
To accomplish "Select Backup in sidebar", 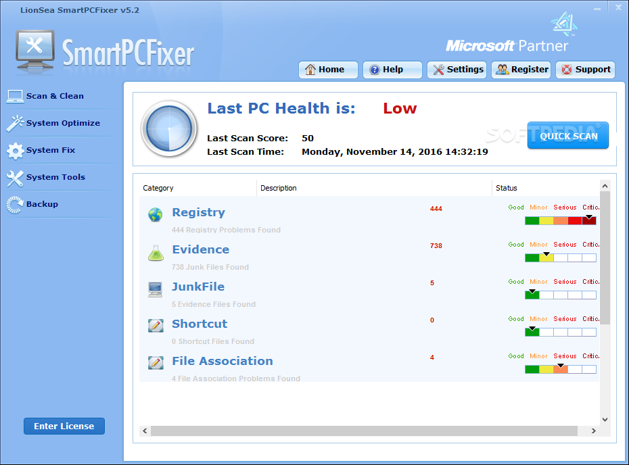I will pos(42,204).
